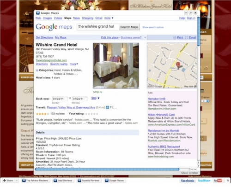Expand the Categories plus box
231x187 pixels.
(37, 70)
